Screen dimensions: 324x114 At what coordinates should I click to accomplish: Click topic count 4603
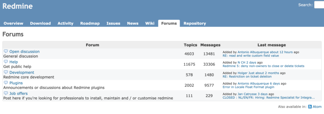(x=189, y=54)
